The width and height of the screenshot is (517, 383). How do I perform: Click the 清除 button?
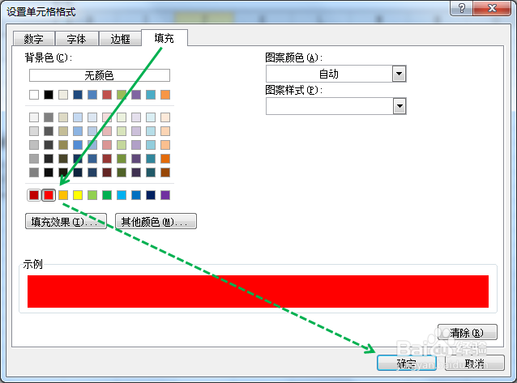468,332
